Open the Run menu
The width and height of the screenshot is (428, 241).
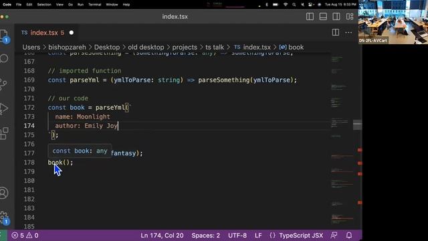point(80,5)
